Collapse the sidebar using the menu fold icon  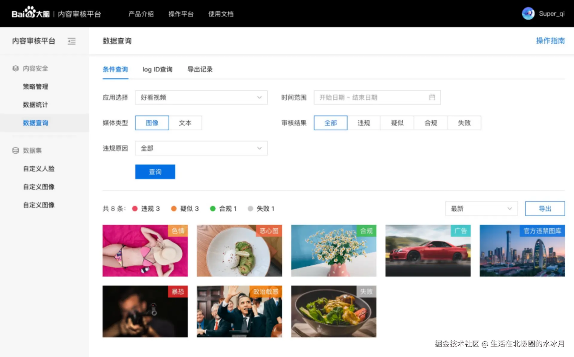click(x=71, y=41)
